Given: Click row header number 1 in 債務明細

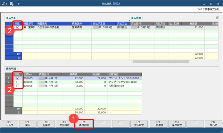Looking at the screenshot, I should click(x=9, y=78).
